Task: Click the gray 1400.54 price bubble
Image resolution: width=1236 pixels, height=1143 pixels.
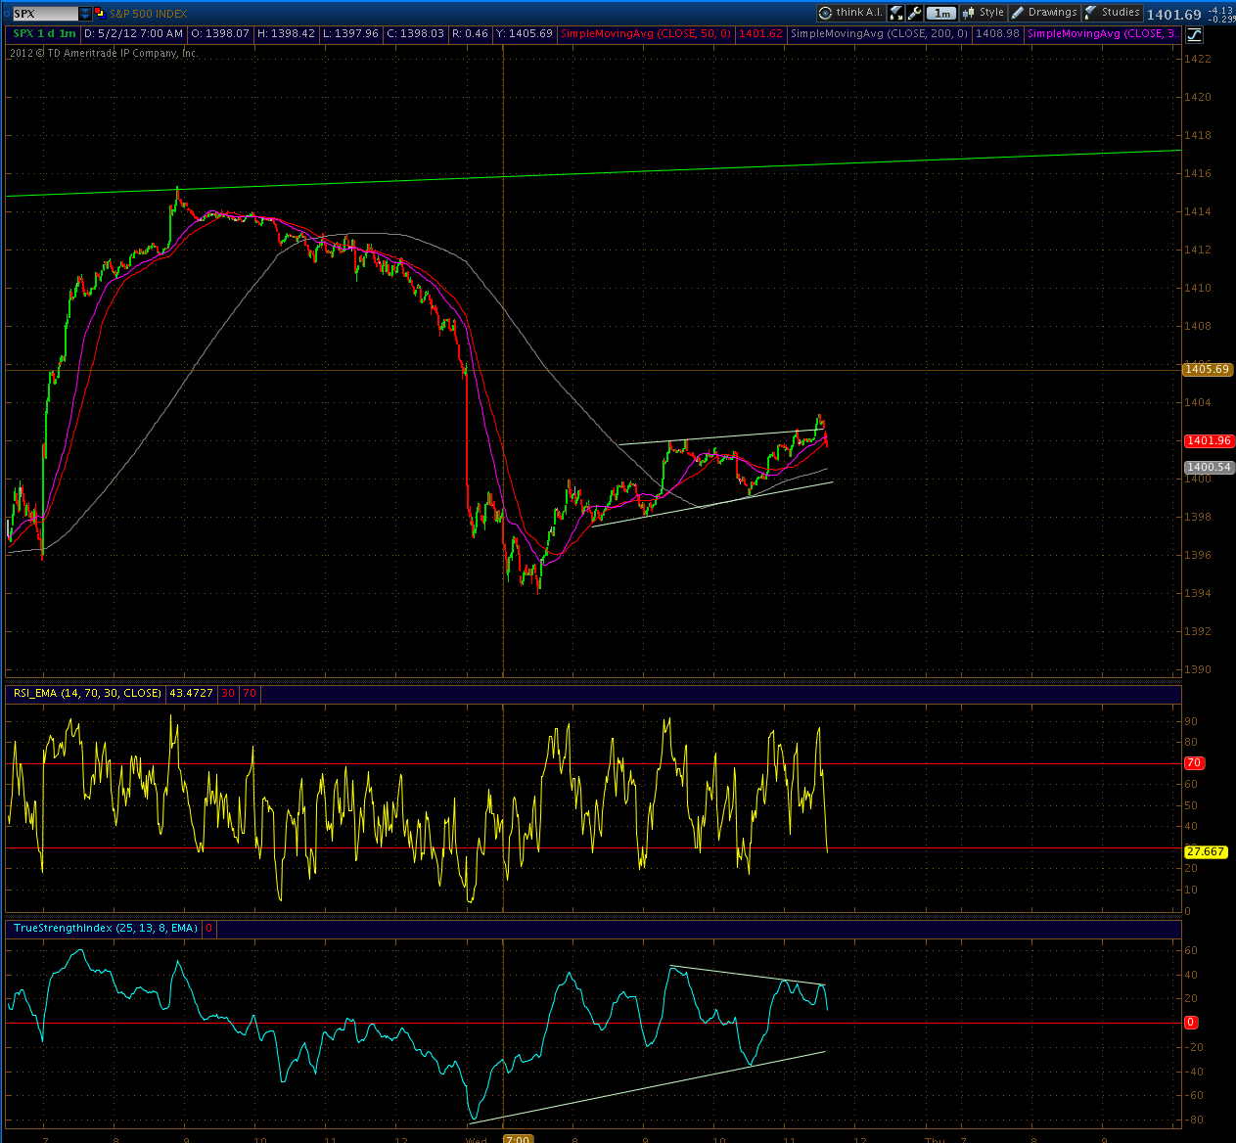Action: tap(1209, 468)
